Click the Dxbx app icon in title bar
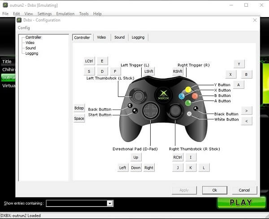 [5, 5]
